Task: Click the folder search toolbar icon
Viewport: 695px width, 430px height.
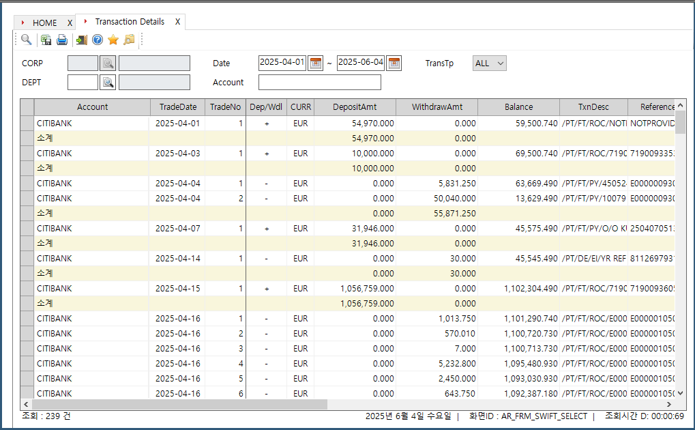Action: (x=129, y=40)
